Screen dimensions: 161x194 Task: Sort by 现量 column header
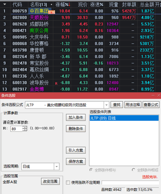[114, 5]
